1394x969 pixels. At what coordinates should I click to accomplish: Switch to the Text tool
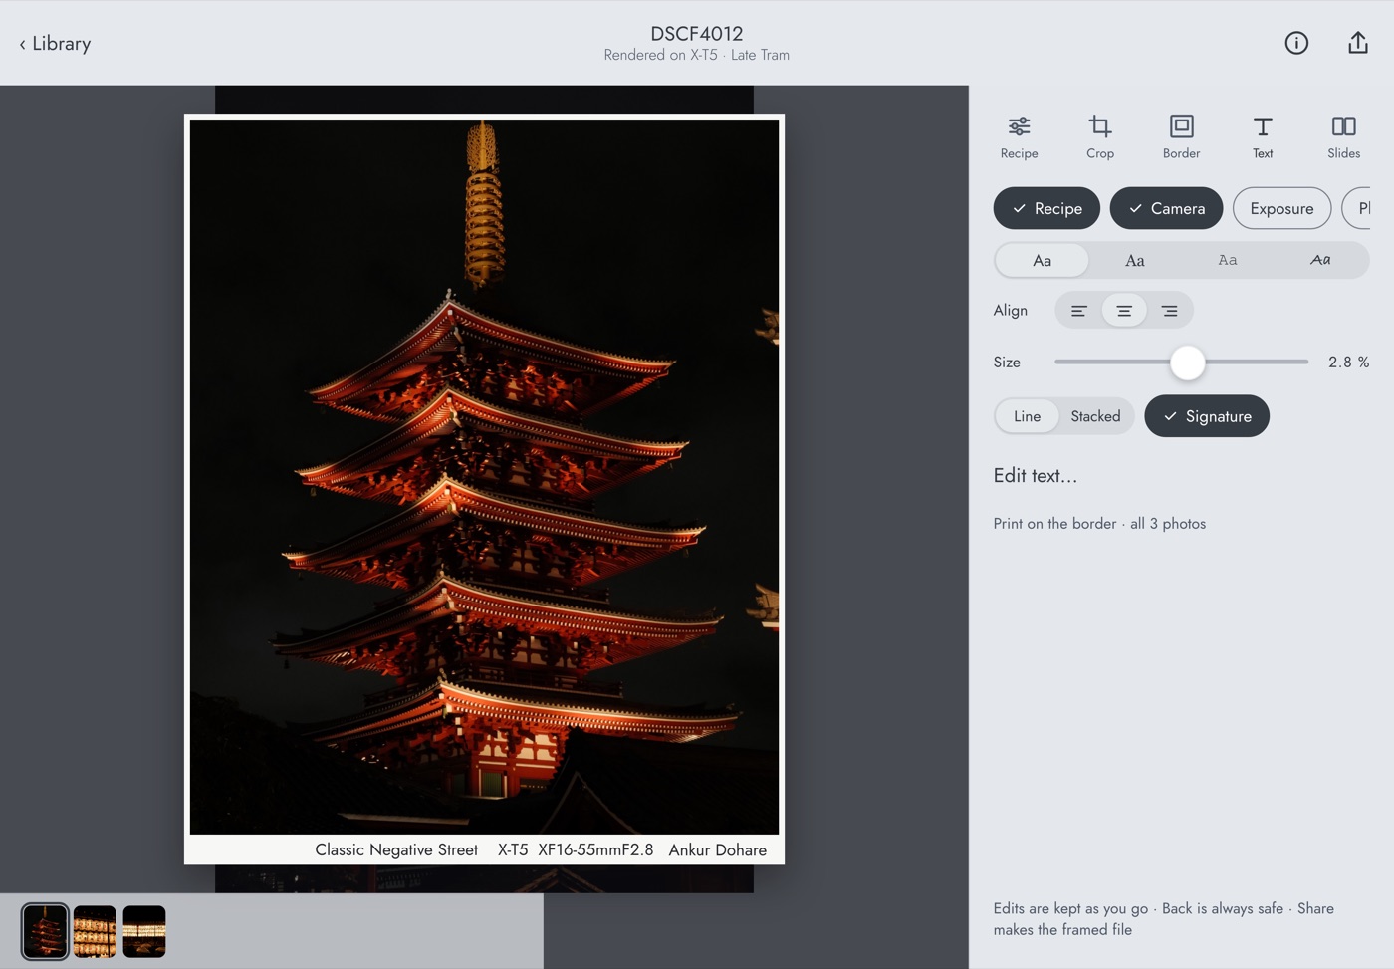(1263, 136)
